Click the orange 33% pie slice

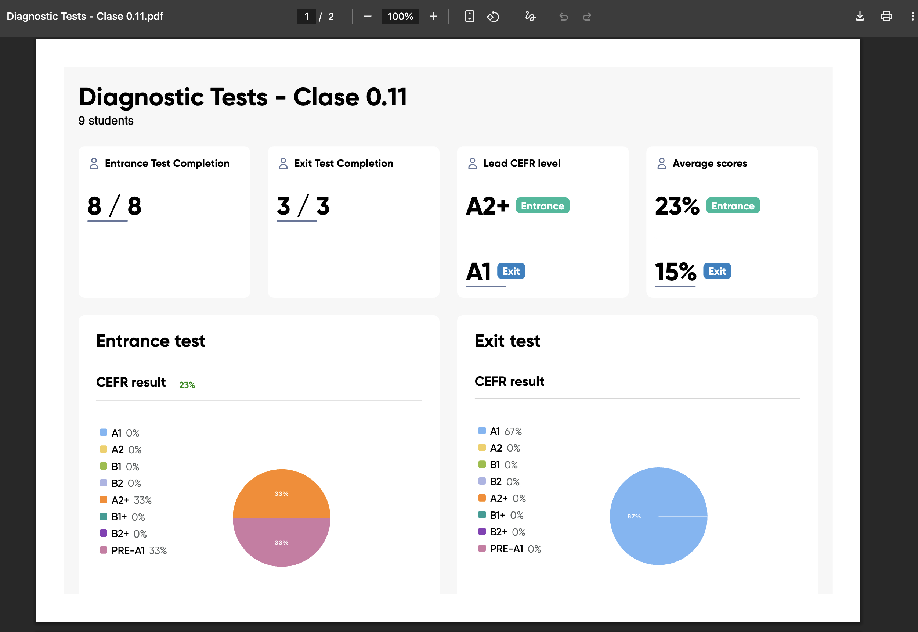click(x=281, y=493)
